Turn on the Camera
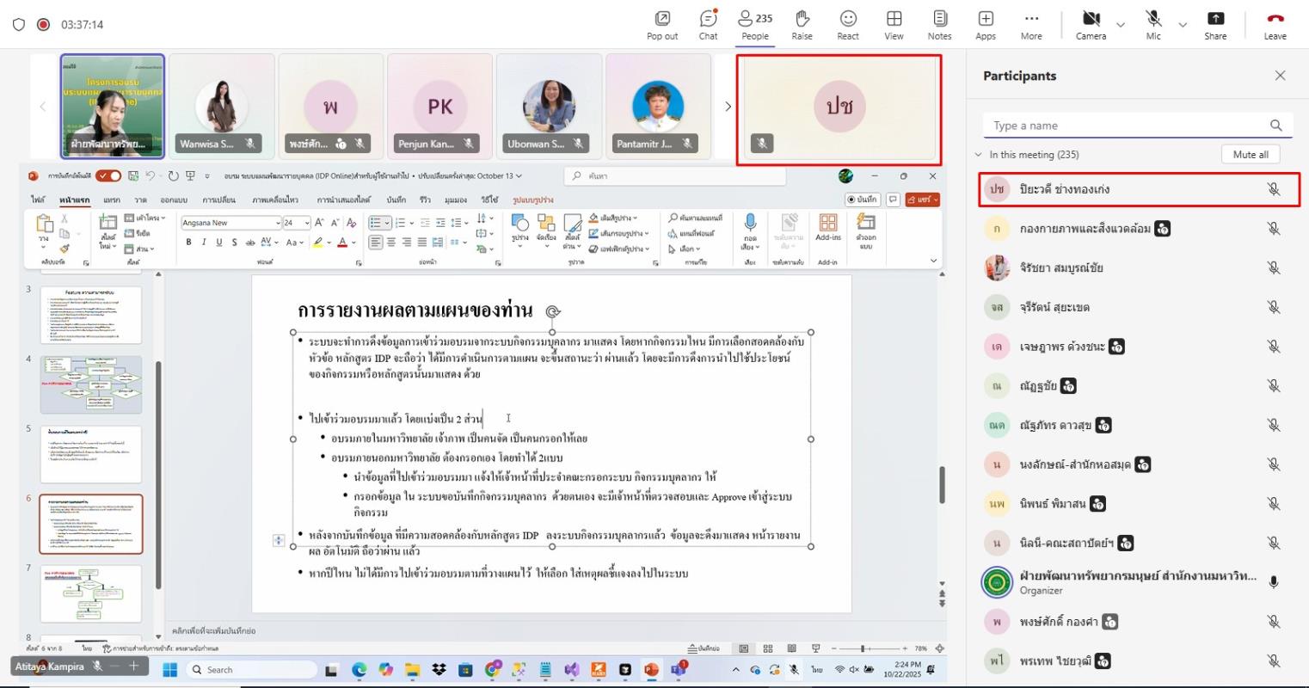The width and height of the screenshot is (1309, 688). pos(1091,24)
